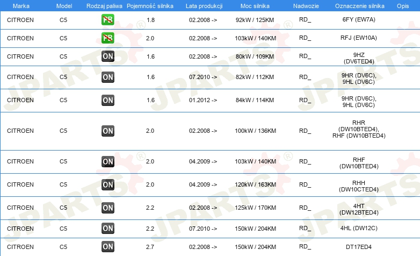
Task: Click CITROEN in the DT17ED4 row
Action: (20, 247)
